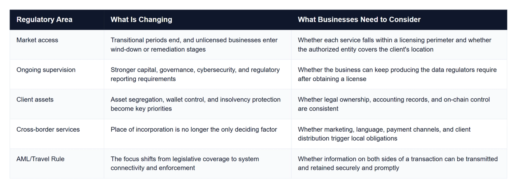Image resolution: width=517 pixels, height=188 pixels.
Task: Click the Client assets row label
Action: pyautogui.click(x=35, y=100)
